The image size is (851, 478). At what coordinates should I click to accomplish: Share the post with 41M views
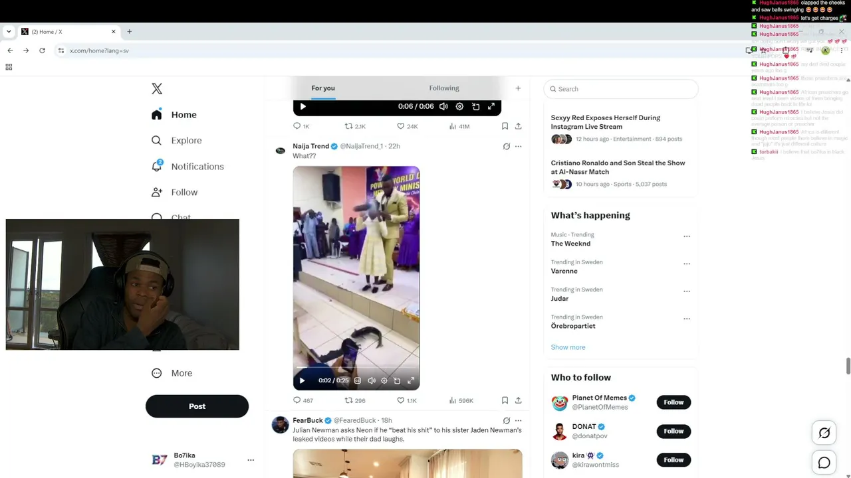(x=519, y=126)
